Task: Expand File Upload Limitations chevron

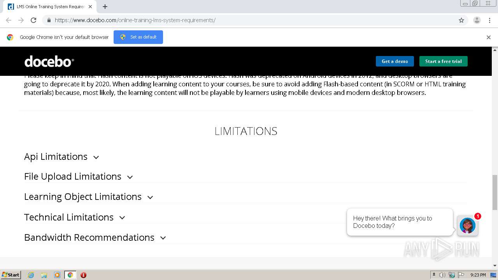Action: [x=130, y=177]
